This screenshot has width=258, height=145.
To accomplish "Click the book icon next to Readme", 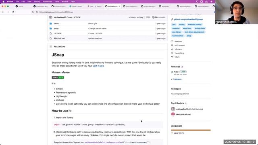I will [x=172, y=41].
